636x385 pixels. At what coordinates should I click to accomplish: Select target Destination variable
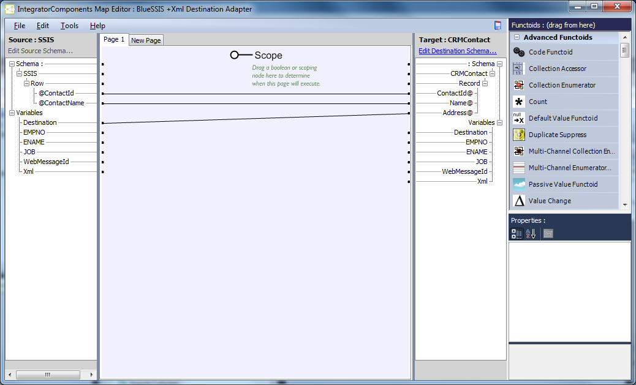(471, 133)
